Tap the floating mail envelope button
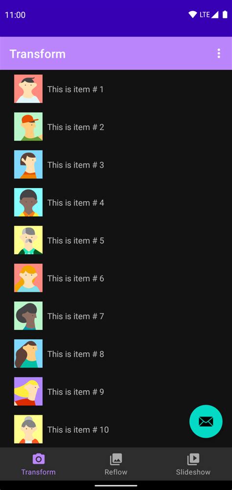232x490 pixels. click(206, 421)
